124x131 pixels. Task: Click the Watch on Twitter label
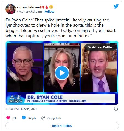(100, 47)
